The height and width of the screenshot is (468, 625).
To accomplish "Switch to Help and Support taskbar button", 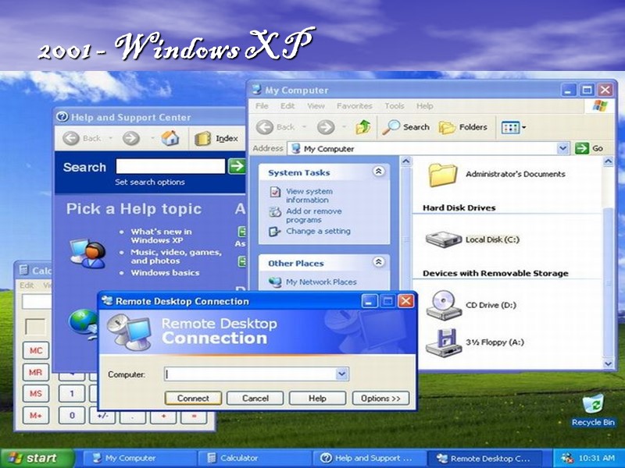I will point(369,458).
